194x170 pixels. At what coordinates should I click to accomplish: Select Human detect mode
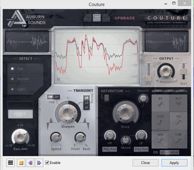coord(25,79)
